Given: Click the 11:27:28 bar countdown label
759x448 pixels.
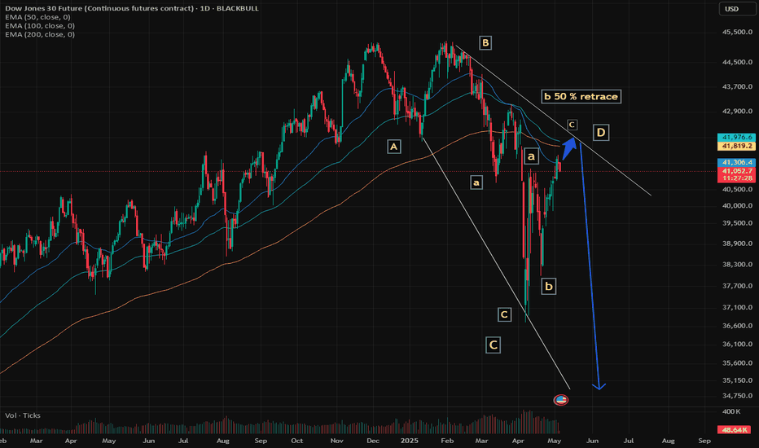Looking at the screenshot, I should [737, 178].
